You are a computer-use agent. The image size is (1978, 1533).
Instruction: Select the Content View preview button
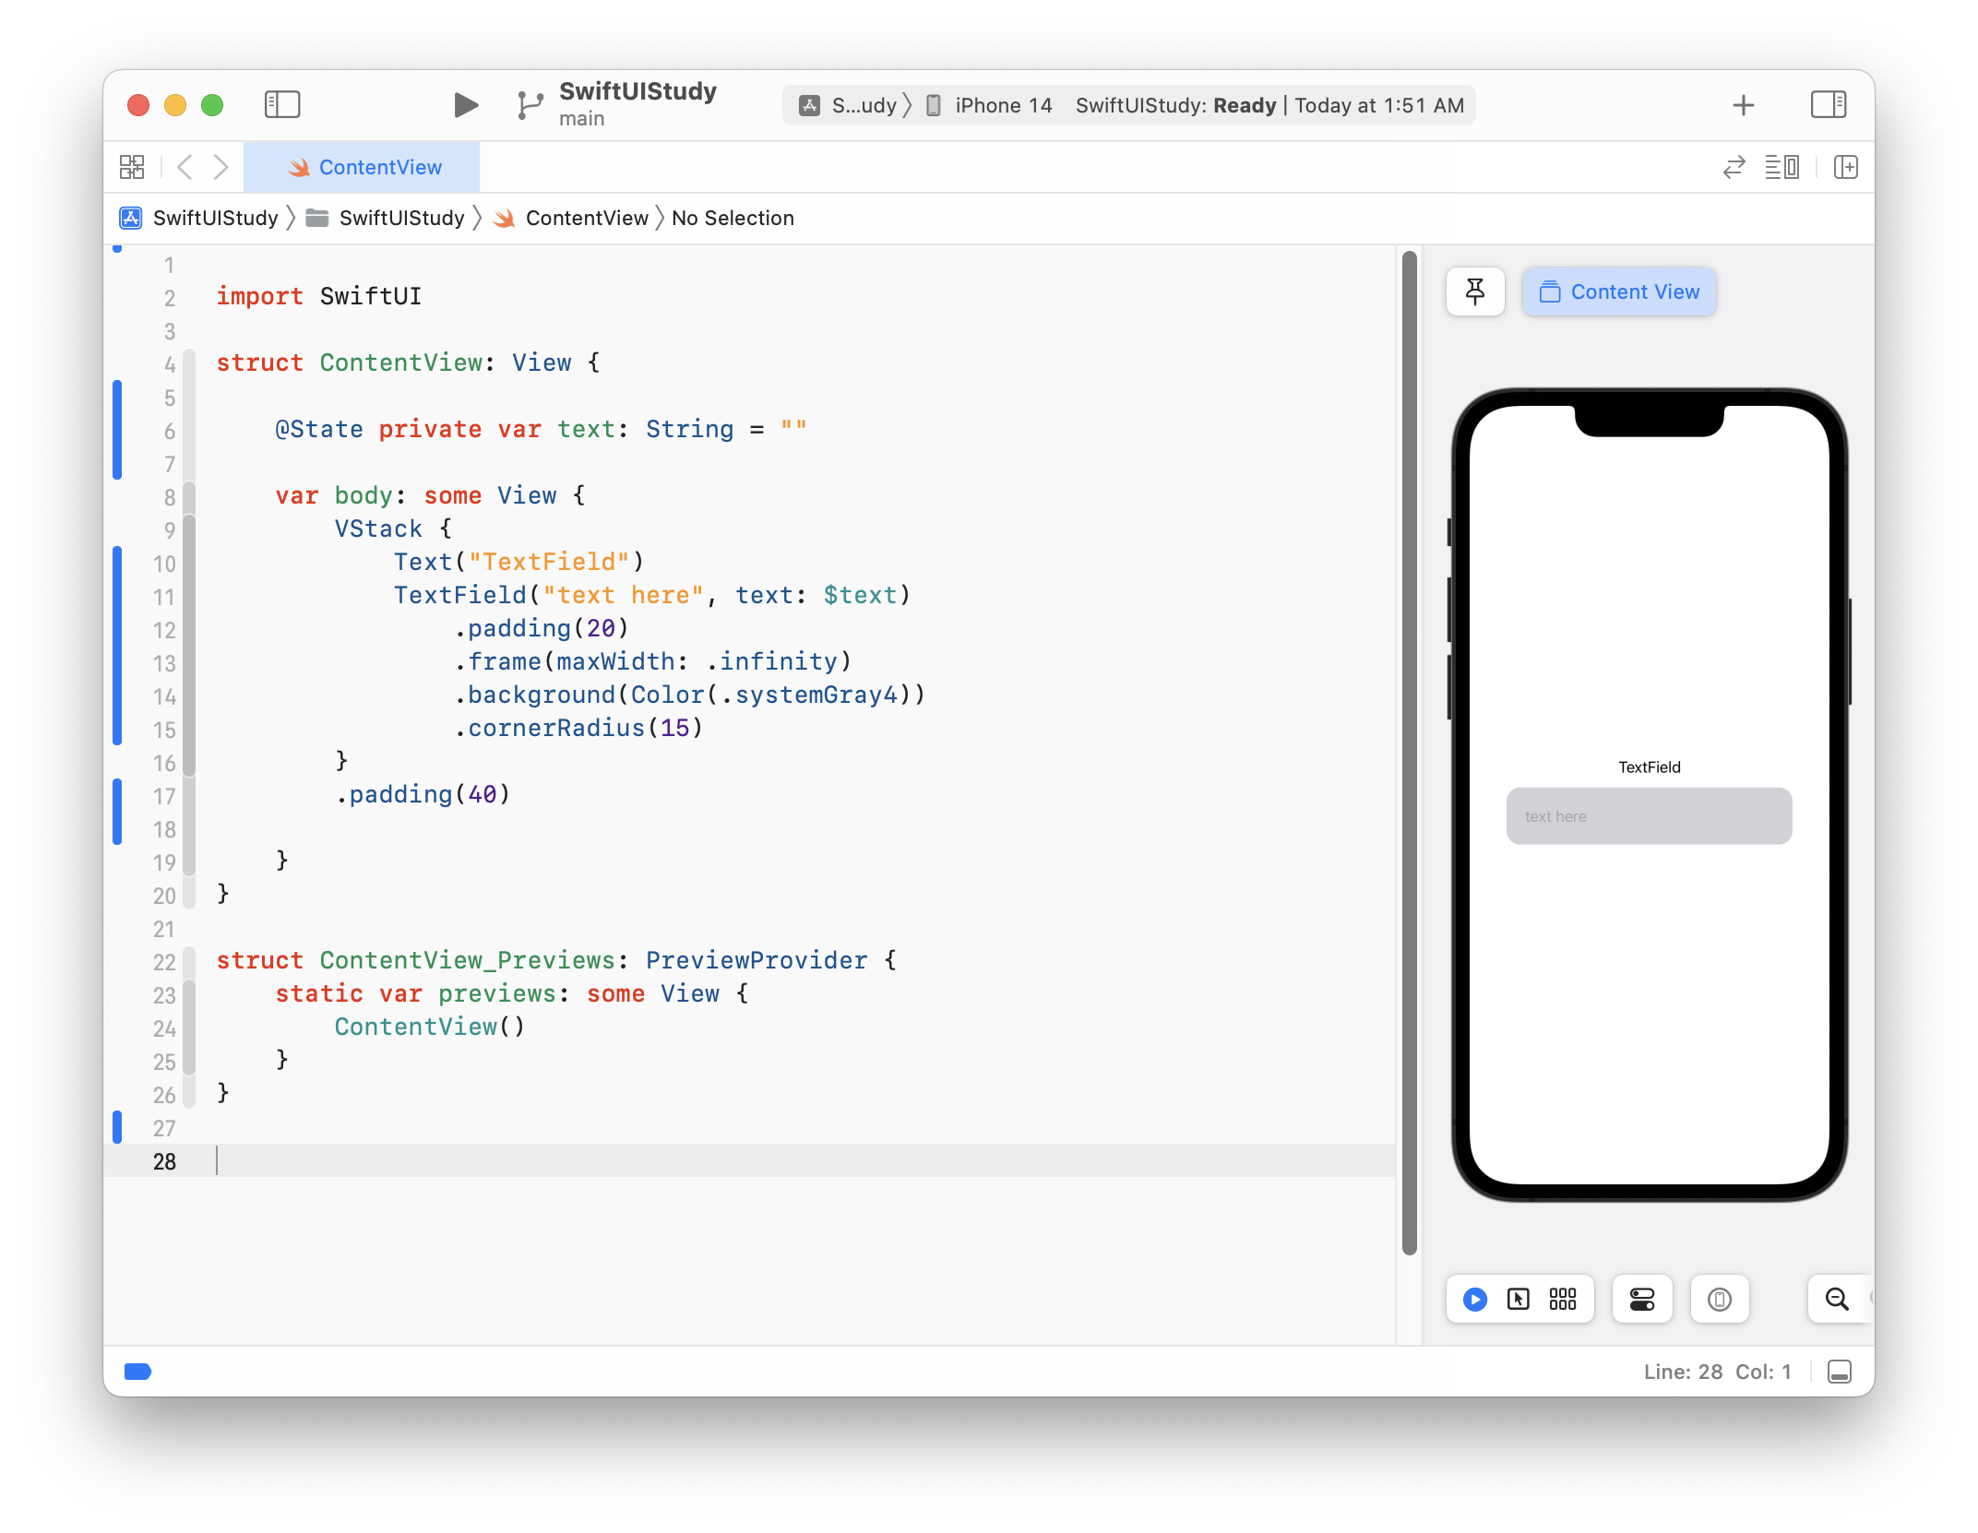1619,292
